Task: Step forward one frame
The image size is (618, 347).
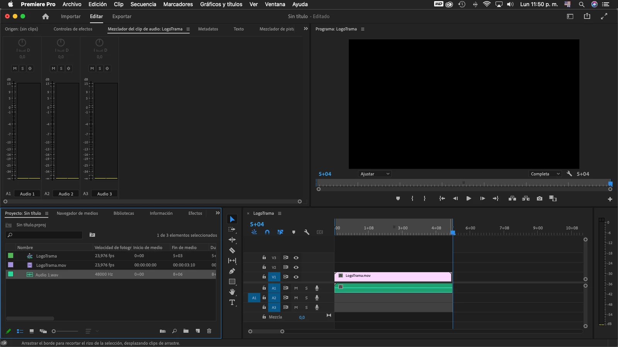Action: pyautogui.click(x=482, y=199)
